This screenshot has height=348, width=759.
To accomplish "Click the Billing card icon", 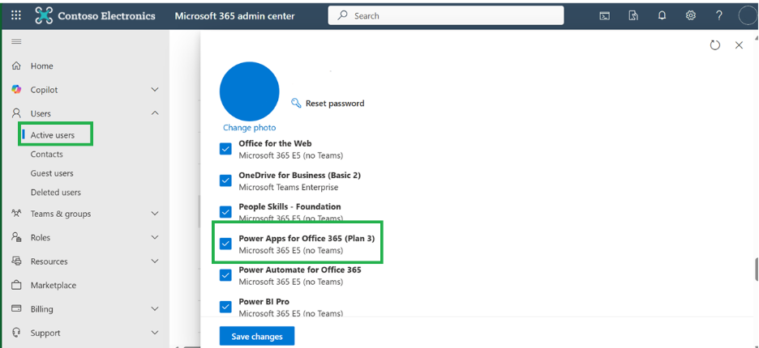I will point(16,308).
